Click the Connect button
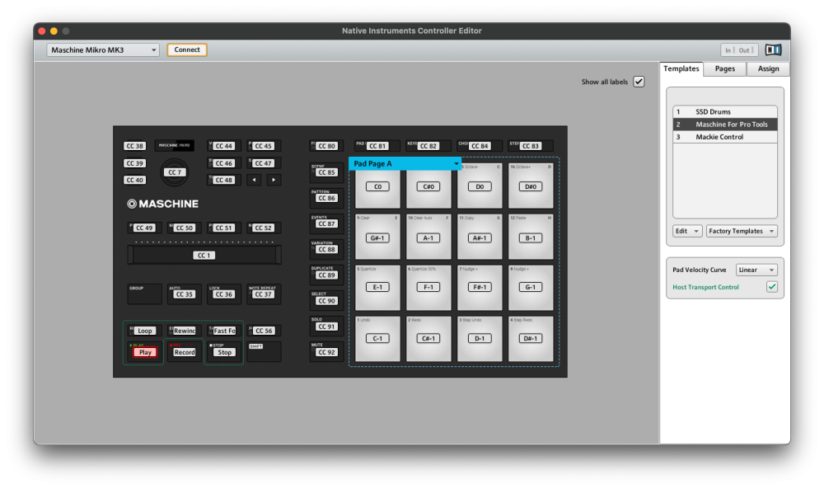The width and height of the screenshot is (824, 489). tap(187, 49)
